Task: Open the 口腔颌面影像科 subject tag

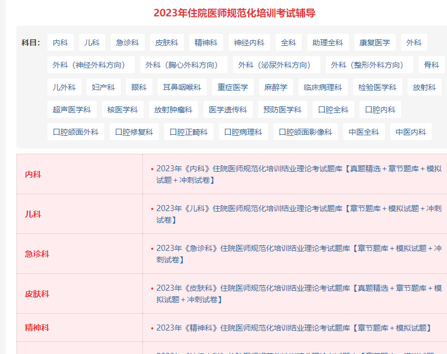Action: [305, 132]
